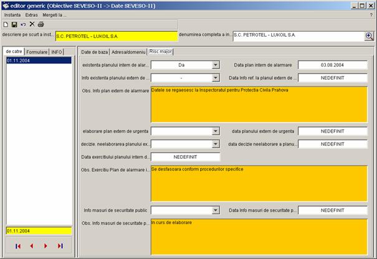Open the Instanta menu
Screen dimensions: 377x259
(x=12, y=14)
